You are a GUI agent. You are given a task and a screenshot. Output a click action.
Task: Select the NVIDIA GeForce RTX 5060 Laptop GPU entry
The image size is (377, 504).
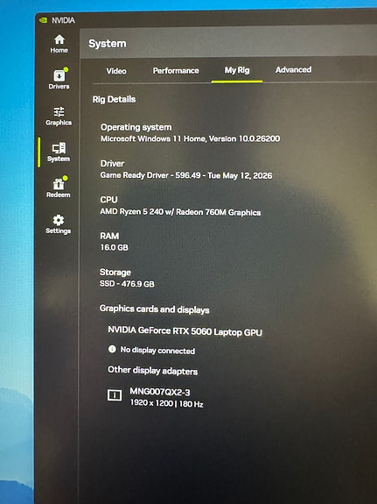pos(185,331)
